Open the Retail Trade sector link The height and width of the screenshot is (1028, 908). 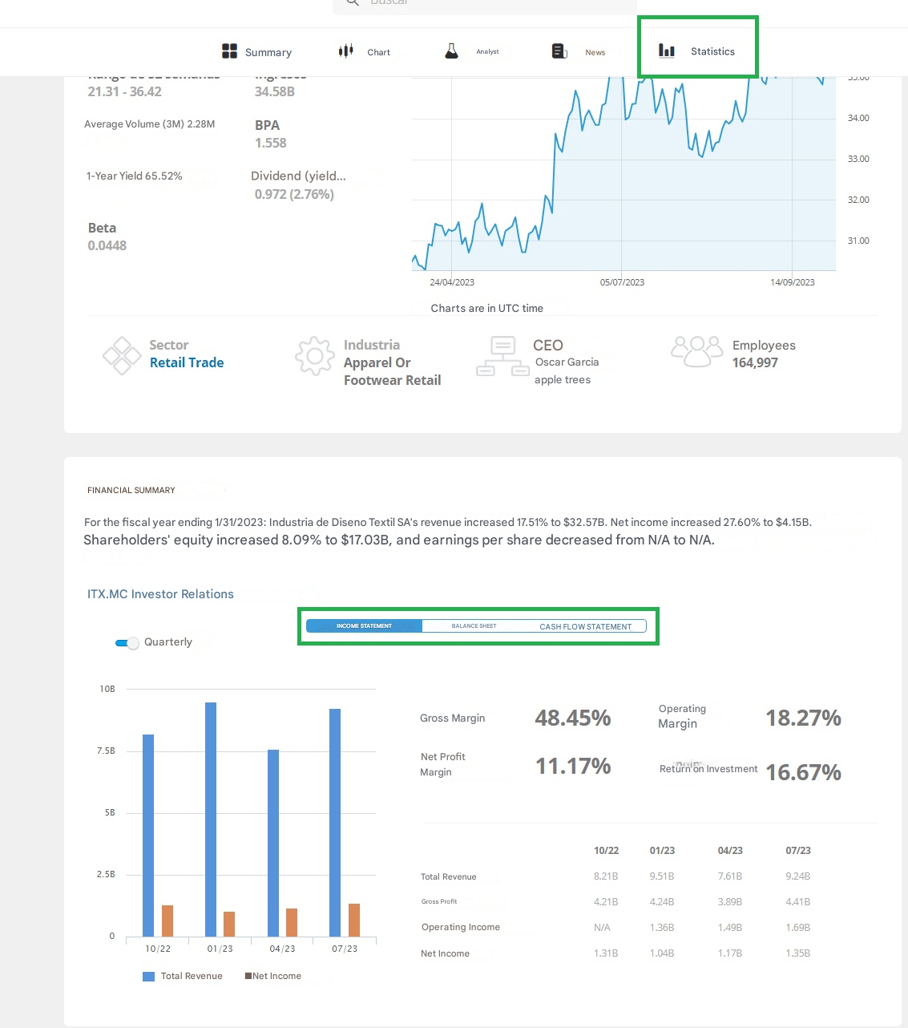pos(187,362)
